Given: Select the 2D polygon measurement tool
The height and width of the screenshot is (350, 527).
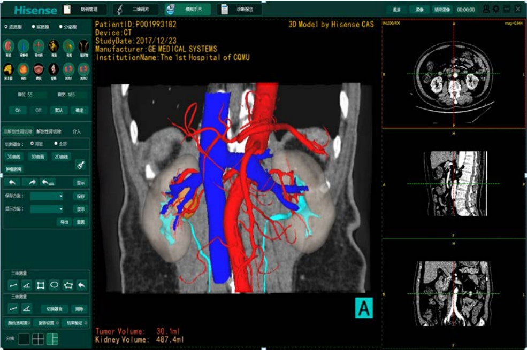Looking at the screenshot, I should [68, 285].
